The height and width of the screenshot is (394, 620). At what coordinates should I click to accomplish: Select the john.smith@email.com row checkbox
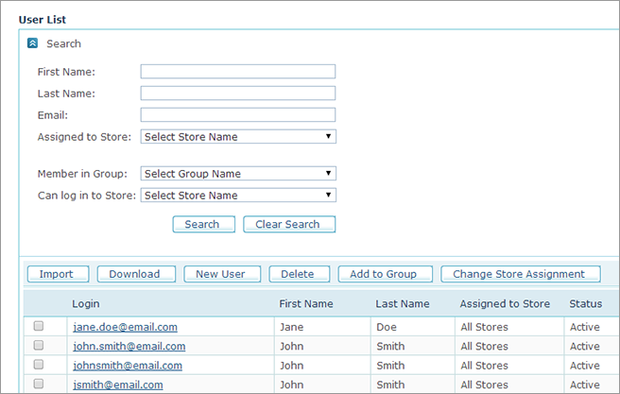(x=39, y=346)
